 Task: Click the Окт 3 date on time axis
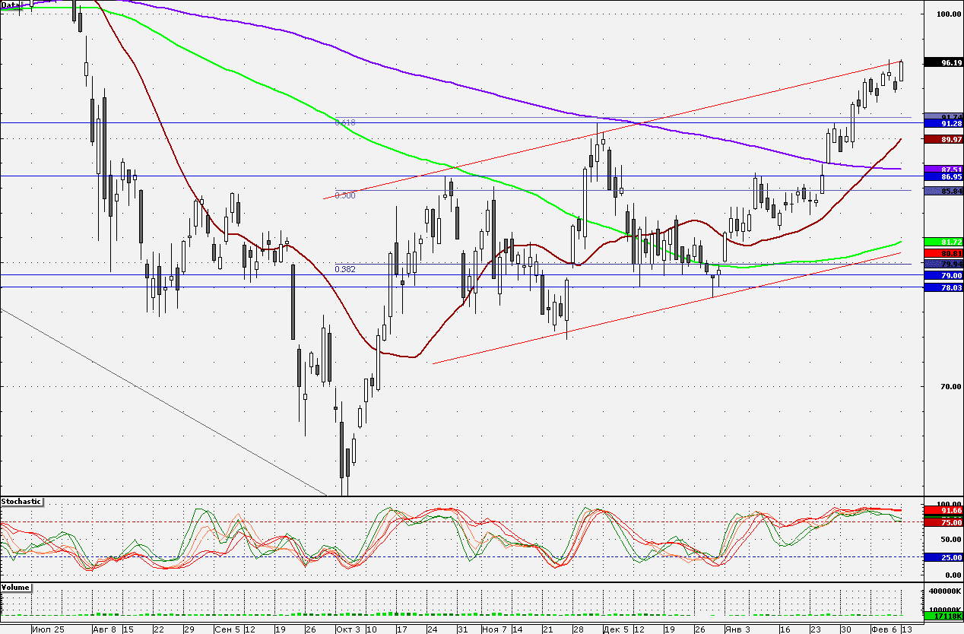[347, 629]
